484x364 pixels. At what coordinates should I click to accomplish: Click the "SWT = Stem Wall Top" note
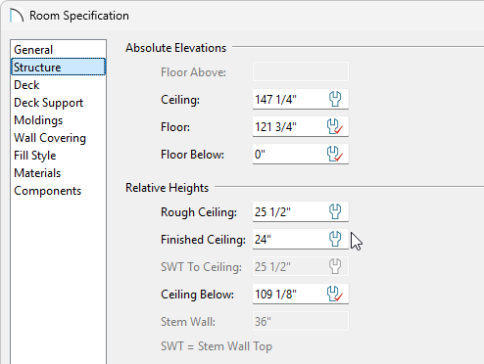217,346
